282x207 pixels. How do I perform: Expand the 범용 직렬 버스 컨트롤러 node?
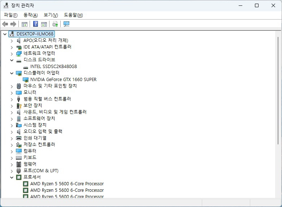point(12,100)
